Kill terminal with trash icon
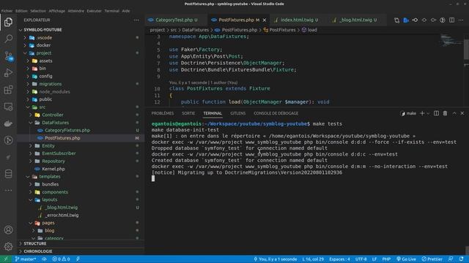 pyautogui.click(x=445, y=113)
